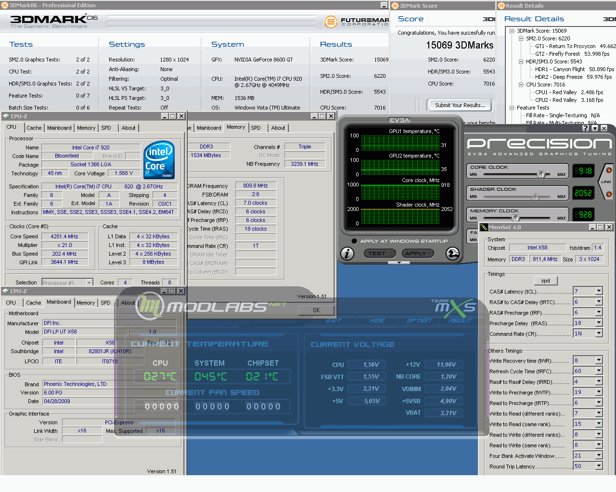Screen dimensions: 616x492
Task: Select 'Fill Rate - Single-Texturing' row
Action: point(563,115)
